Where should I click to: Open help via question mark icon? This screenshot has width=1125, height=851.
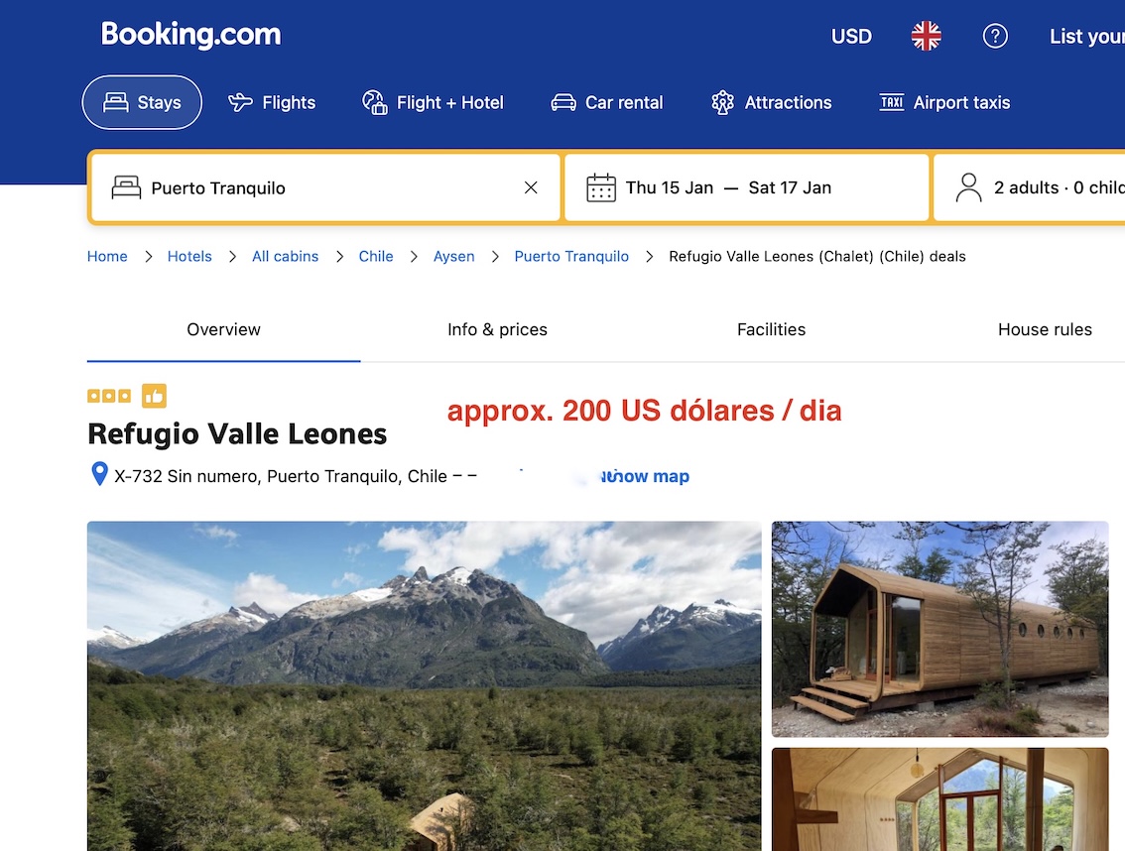pyautogui.click(x=994, y=36)
